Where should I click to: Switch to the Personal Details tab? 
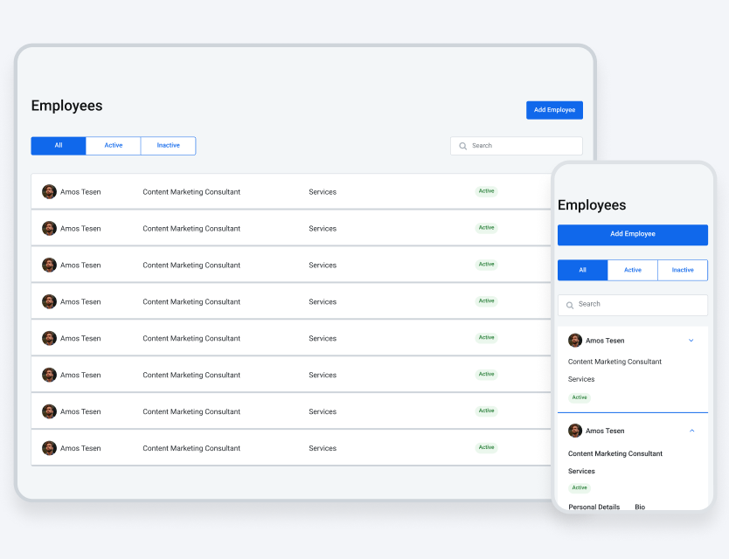click(x=594, y=507)
